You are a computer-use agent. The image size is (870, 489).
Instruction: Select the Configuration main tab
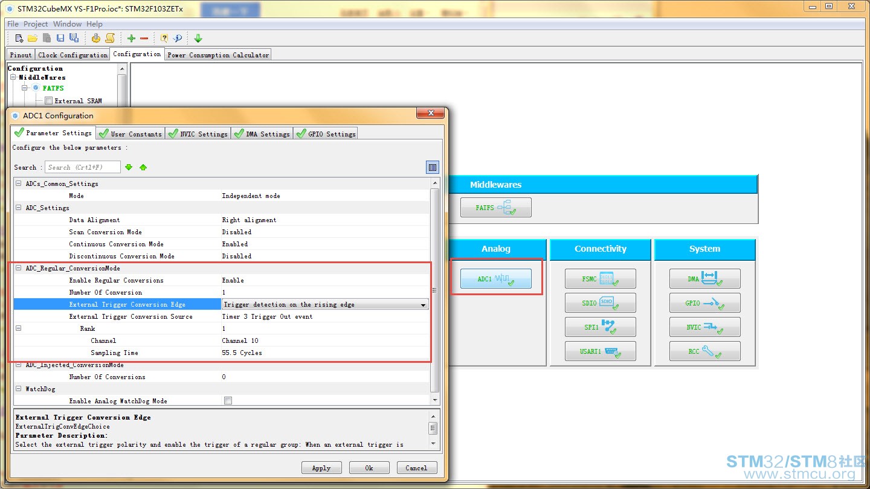[137, 54]
